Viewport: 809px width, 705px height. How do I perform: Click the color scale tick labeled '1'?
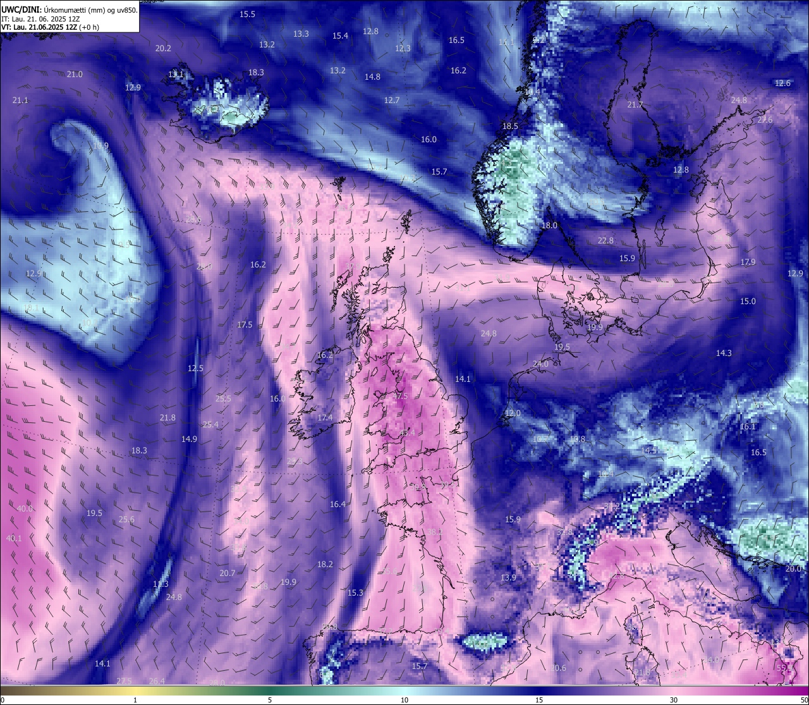(x=135, y=700)
